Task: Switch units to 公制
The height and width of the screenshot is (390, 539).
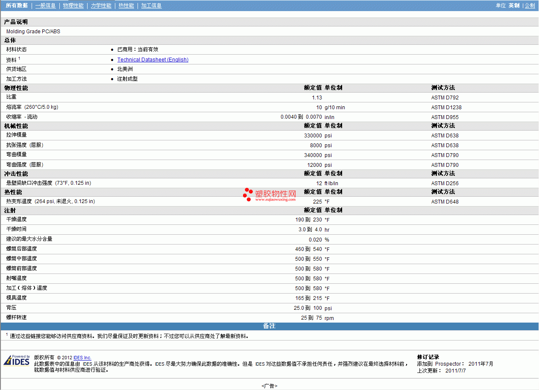Action: pyautogui.click(x=530, y=6)
